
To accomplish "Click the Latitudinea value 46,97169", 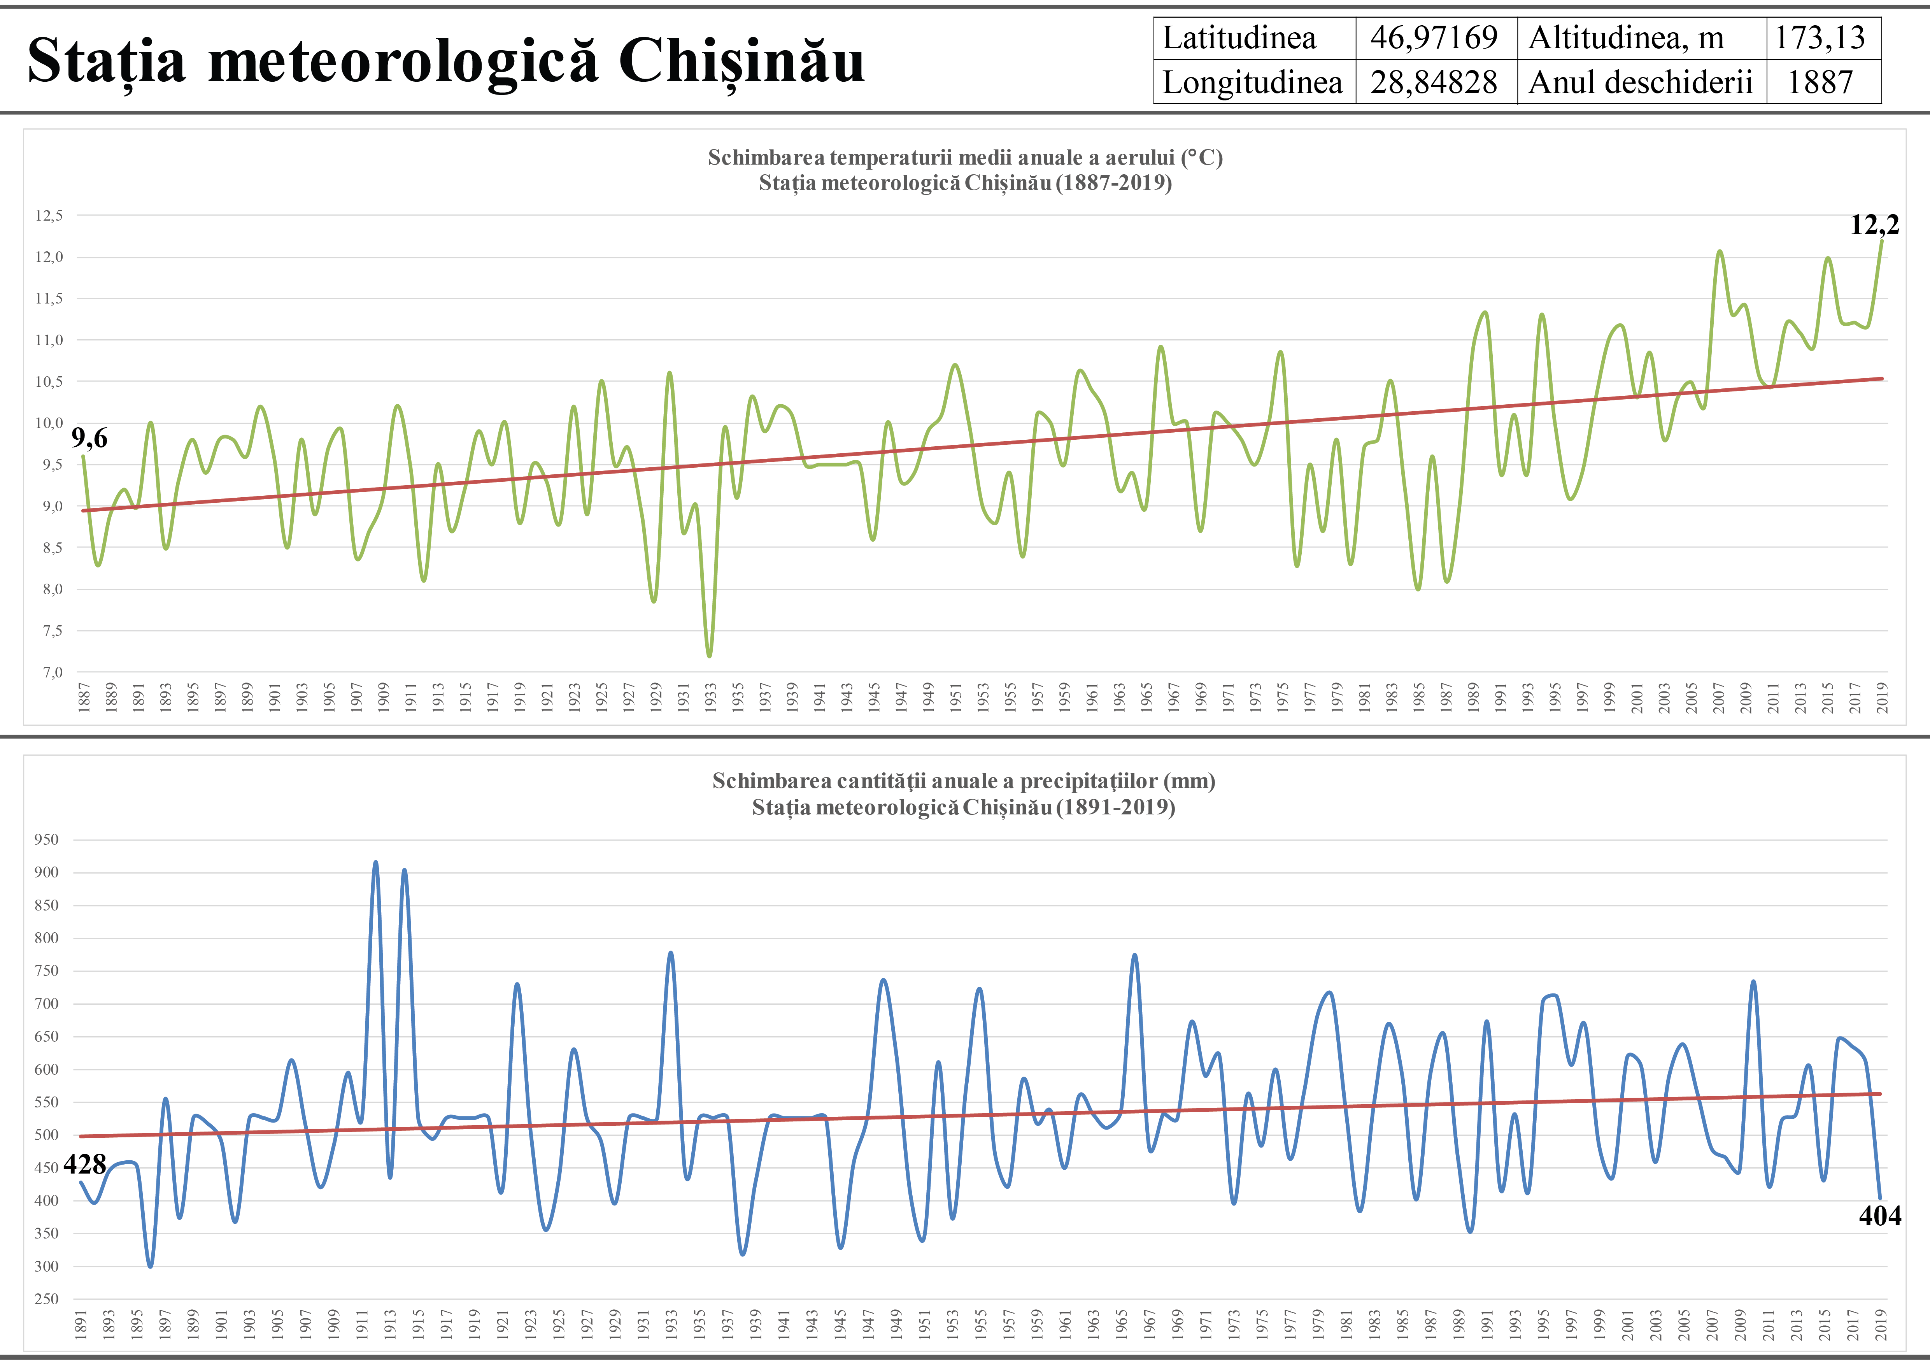I will pos(1434,38).
